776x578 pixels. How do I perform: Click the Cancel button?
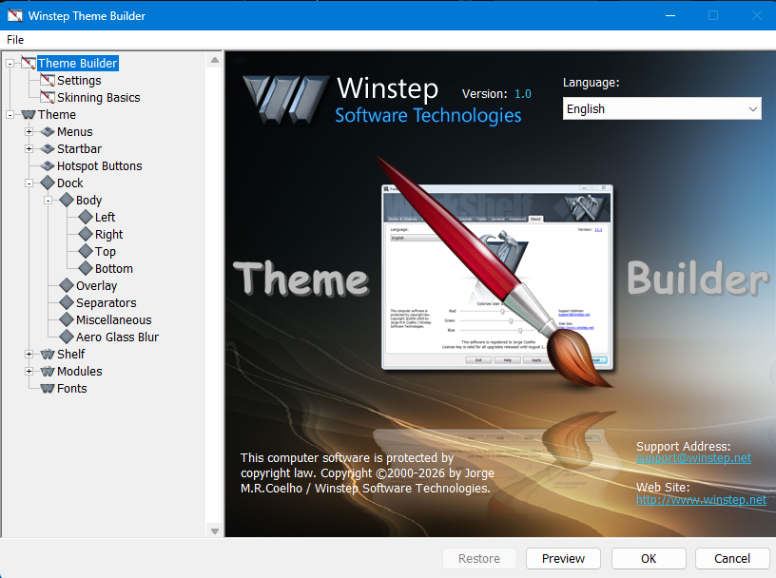pyautogui.click(x=732, y=558)
